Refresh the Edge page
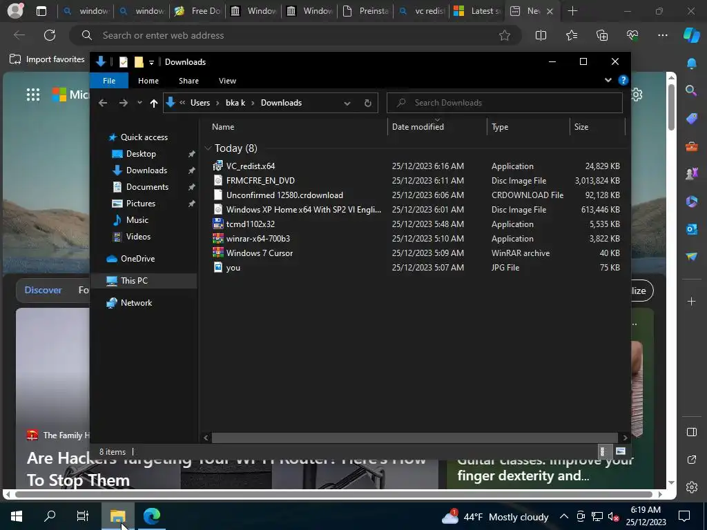The image size is (707, 530). click(x=50, y=35)
